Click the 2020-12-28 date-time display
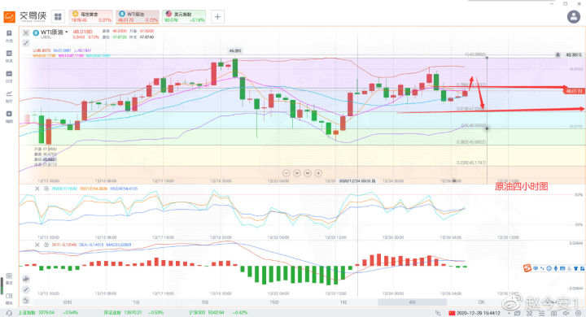This screenshot has height=317, width=586. (x=478, y=313)
